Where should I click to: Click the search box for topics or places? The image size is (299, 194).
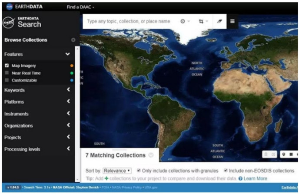(129, 21)
